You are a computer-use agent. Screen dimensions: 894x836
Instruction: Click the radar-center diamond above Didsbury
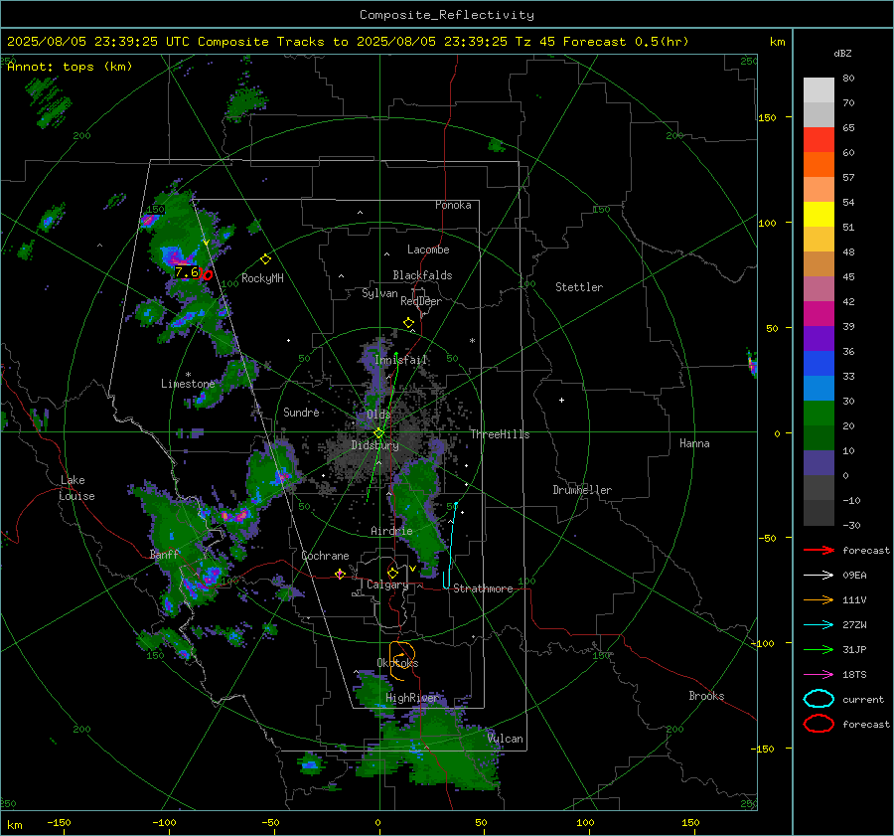pos(378,433)
